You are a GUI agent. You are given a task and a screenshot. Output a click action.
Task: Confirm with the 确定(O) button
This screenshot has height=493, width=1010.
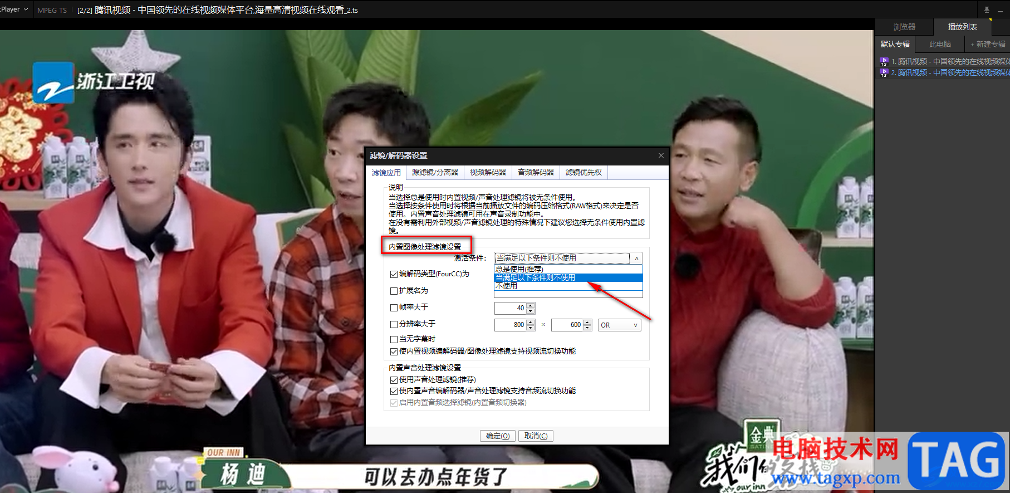click(498, 436)
